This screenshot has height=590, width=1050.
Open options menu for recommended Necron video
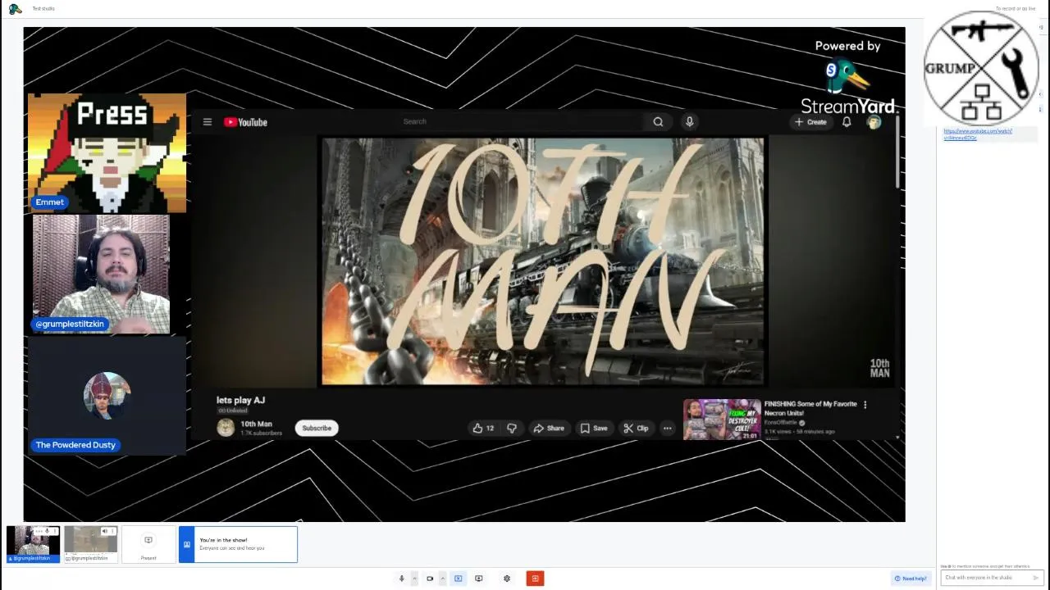pyautogui.click(x=865, y=404)
